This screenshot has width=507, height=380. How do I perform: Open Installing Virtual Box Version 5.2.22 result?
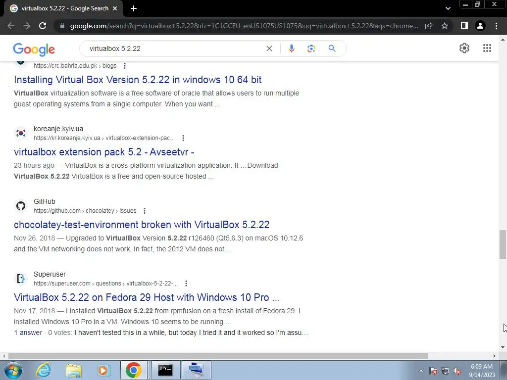tap(138, 80)
